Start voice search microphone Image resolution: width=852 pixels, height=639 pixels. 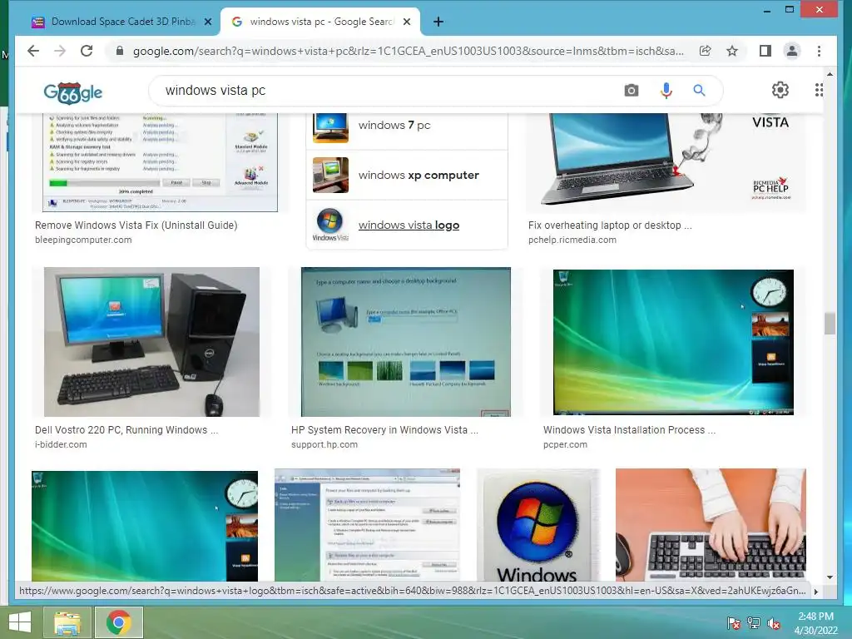[x=666, y=90]
